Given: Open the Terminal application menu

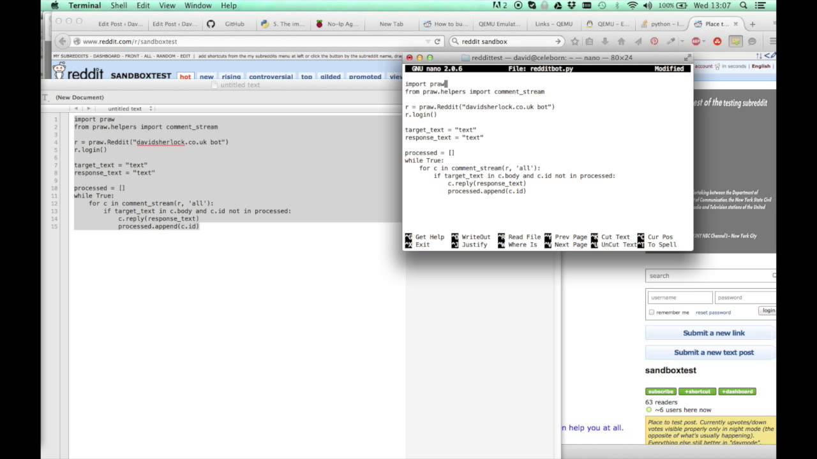Looking at the screenshot, I should [x=84, y=5].
